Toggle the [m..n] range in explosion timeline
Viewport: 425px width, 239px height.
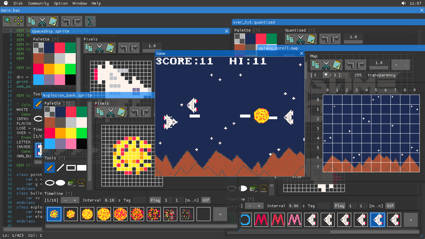click(192, 200)
